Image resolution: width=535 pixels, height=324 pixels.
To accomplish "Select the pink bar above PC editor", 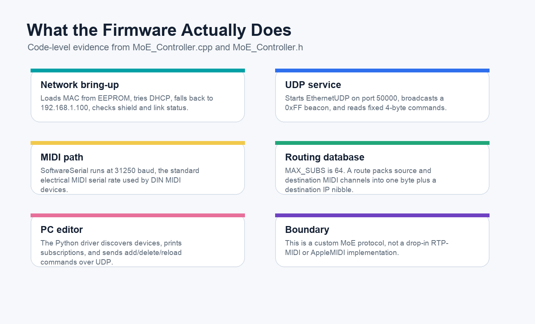I will tap(138, 215).
